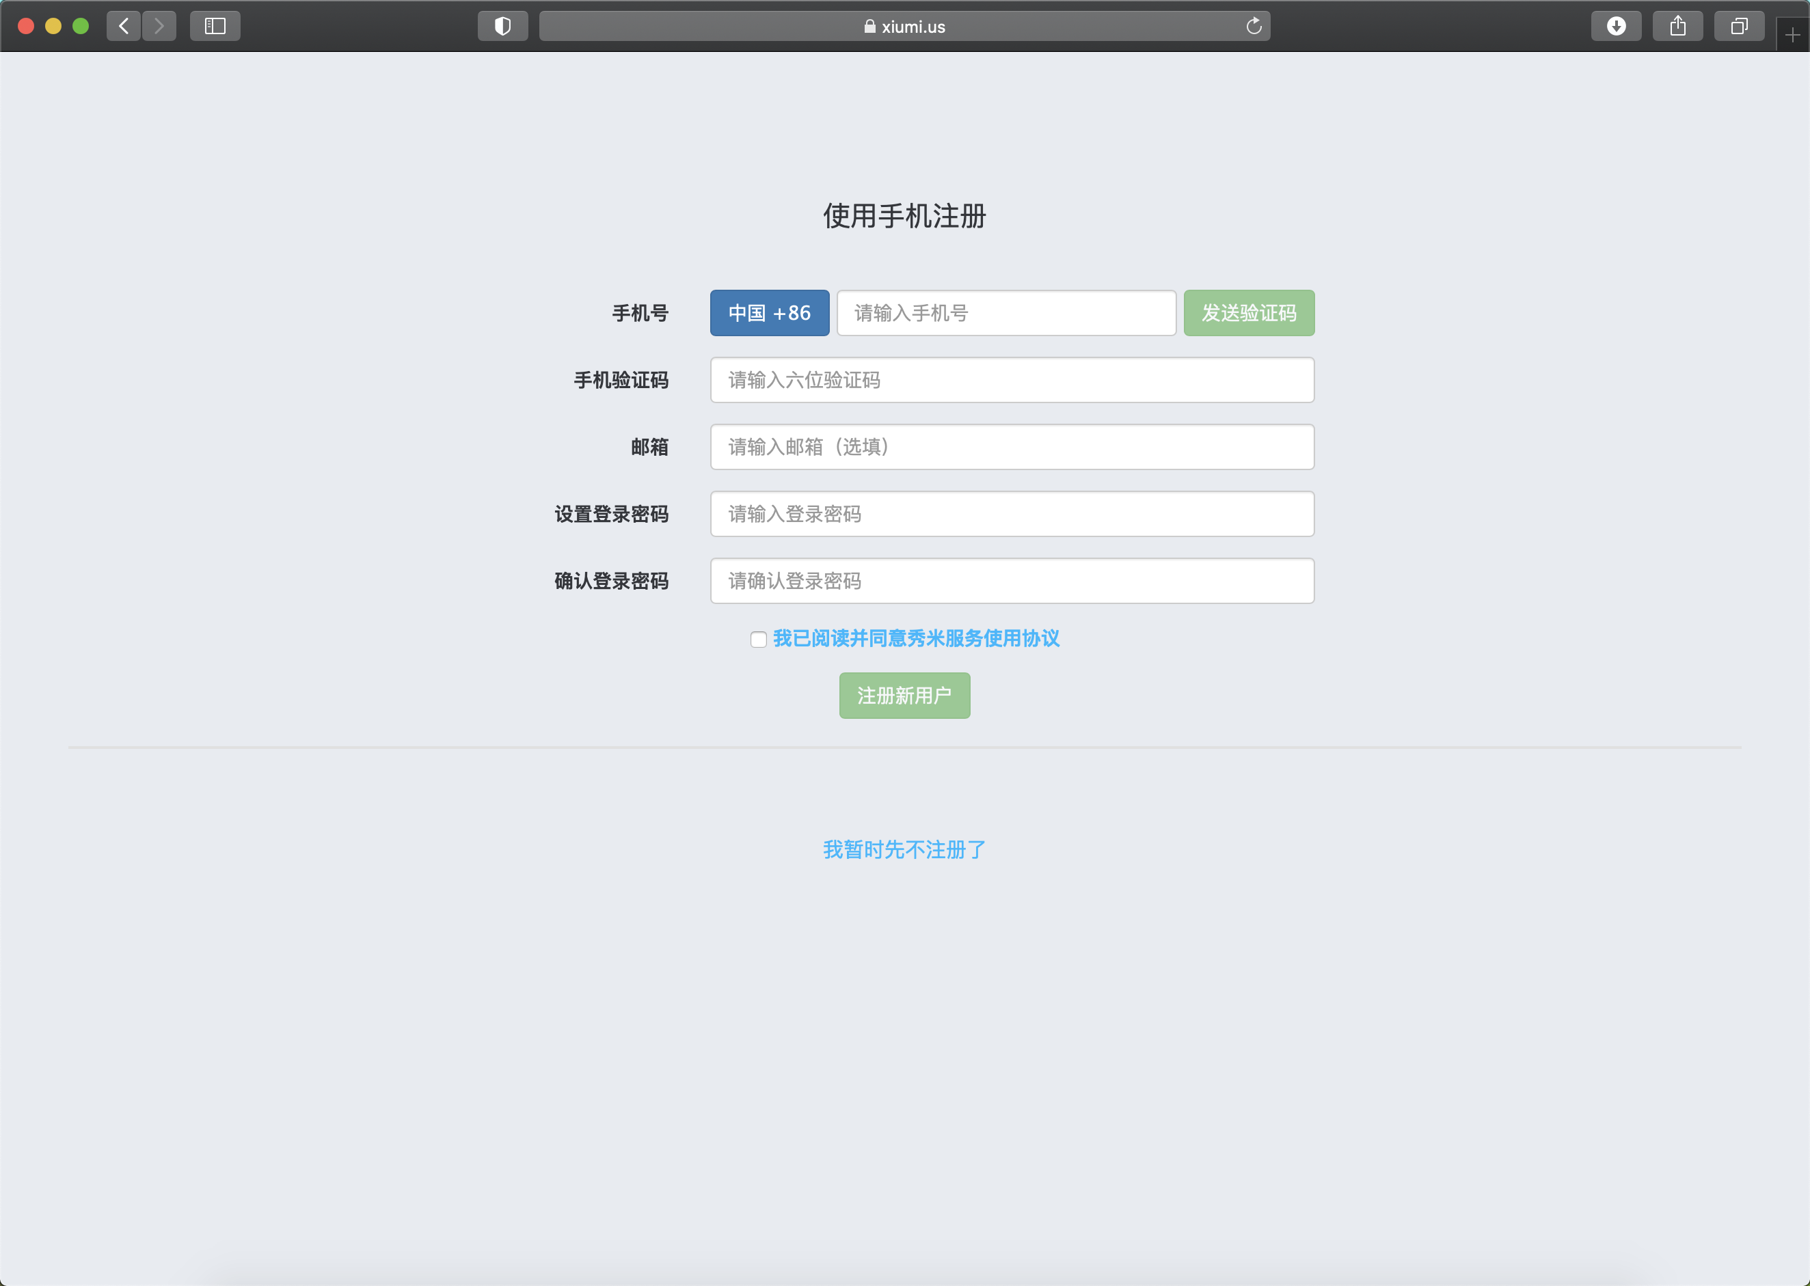This screenshot has width=1810, height=1286.
Task: Click the Safari forward navigation arrow
Action: pyautogui.click(x=159, y=26)
